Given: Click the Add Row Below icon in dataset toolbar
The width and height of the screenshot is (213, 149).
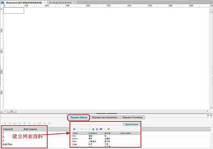Looking at the screenshot, I should (x=10, y=124).
